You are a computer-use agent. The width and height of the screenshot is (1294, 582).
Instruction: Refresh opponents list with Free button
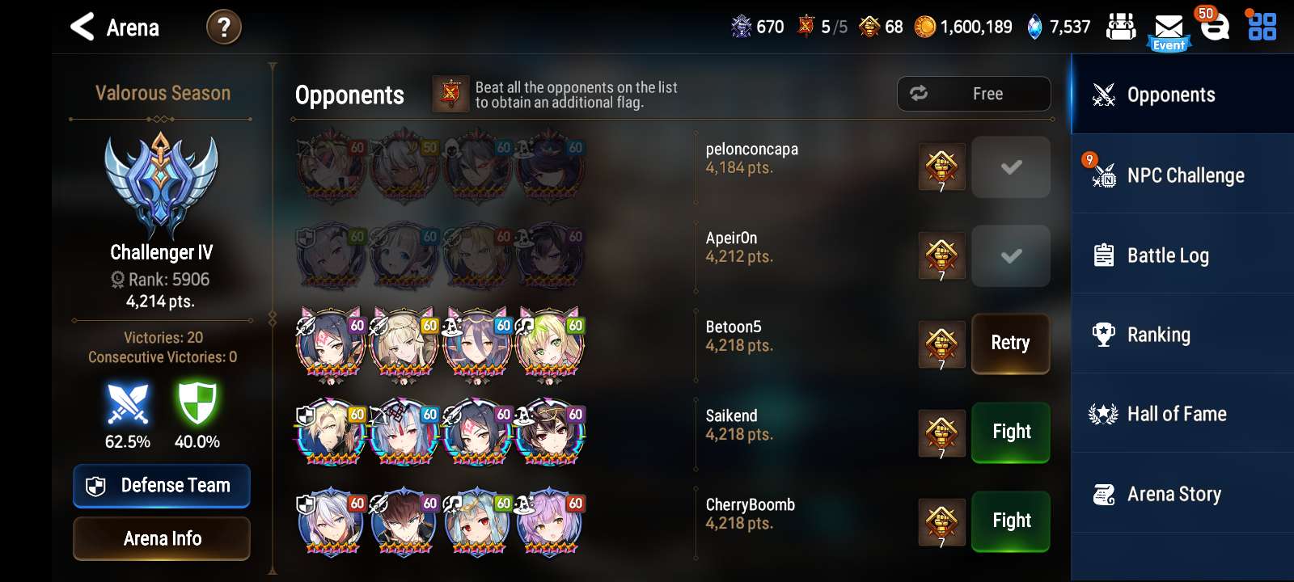(974, 94)
